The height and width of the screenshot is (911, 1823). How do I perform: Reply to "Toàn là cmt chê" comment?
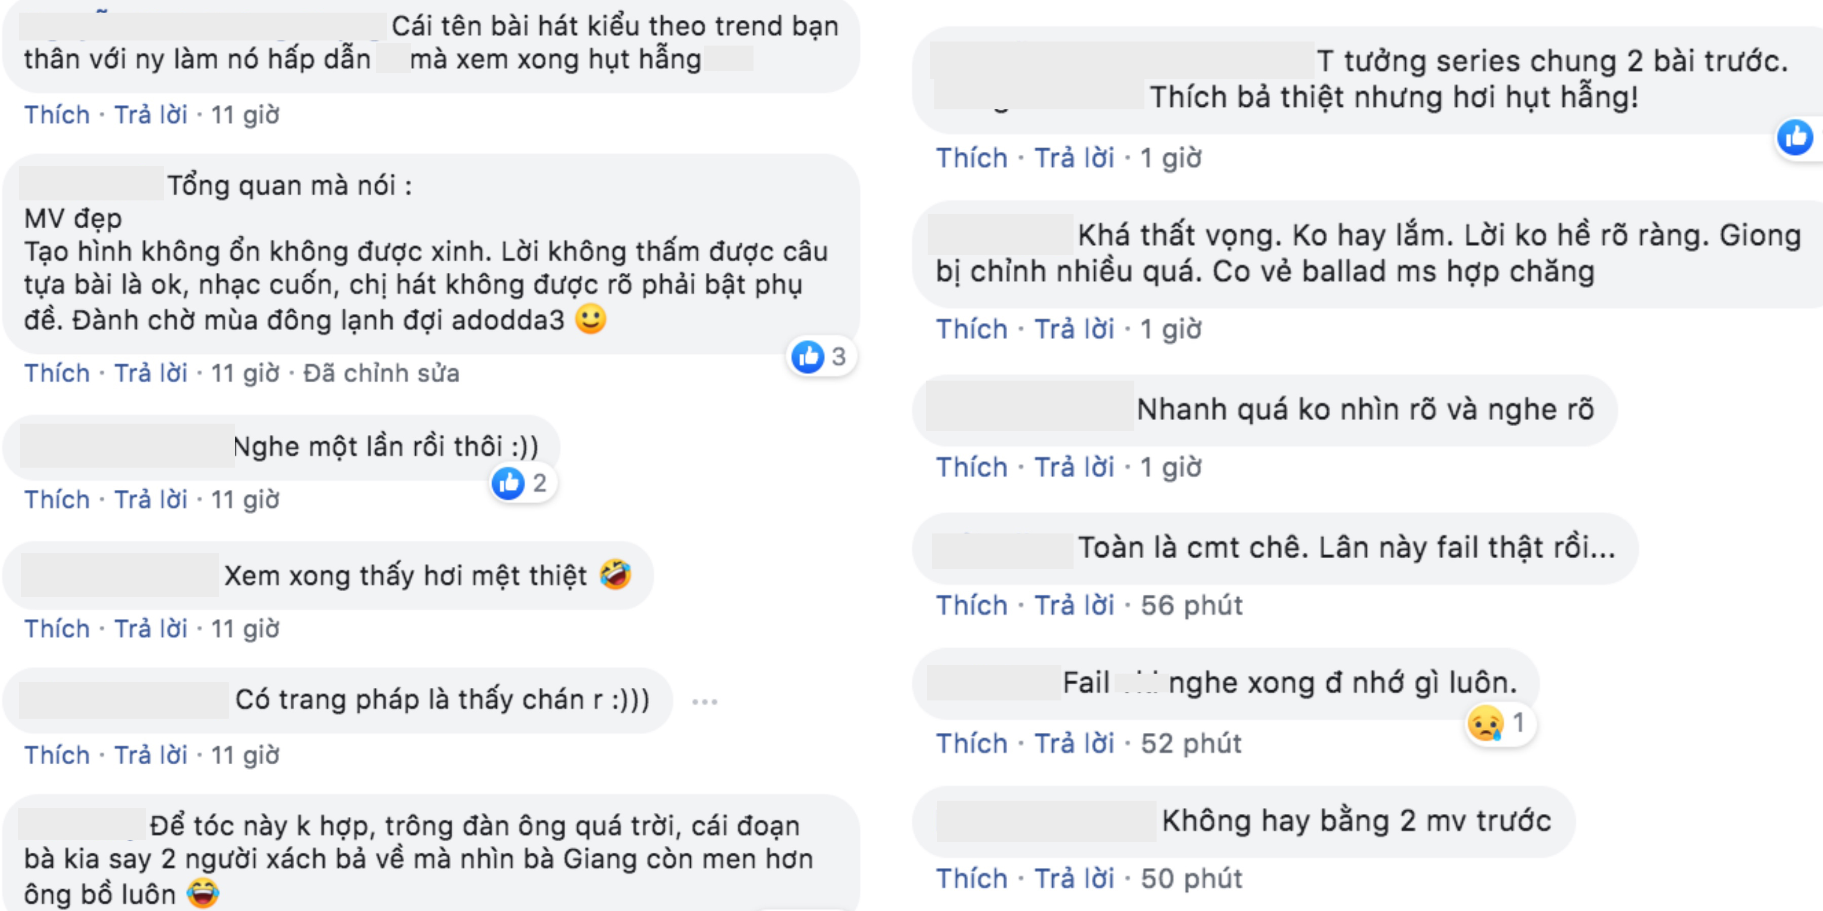[x=1074, y=605]
